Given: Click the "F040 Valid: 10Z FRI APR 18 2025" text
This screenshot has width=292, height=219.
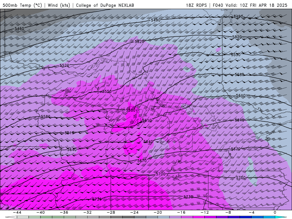Looking at the screenshot, I should (250, 5).
